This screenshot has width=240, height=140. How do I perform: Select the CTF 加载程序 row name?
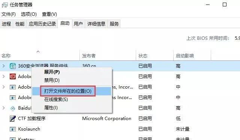(32, 119)
